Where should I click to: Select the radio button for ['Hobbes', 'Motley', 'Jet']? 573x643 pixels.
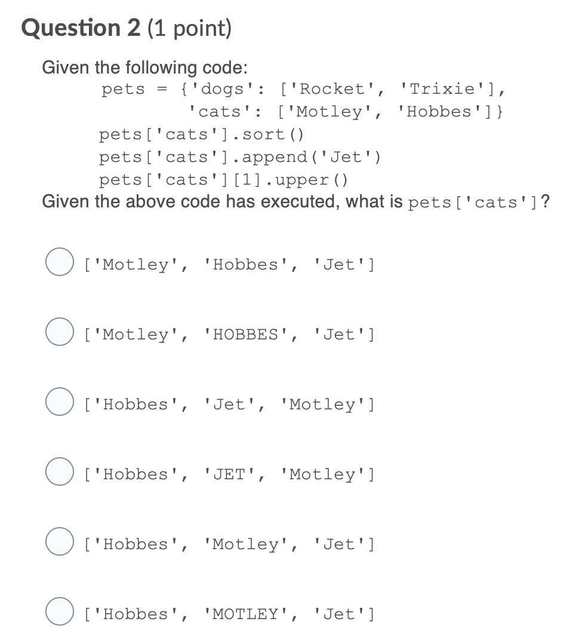point(58,541)
